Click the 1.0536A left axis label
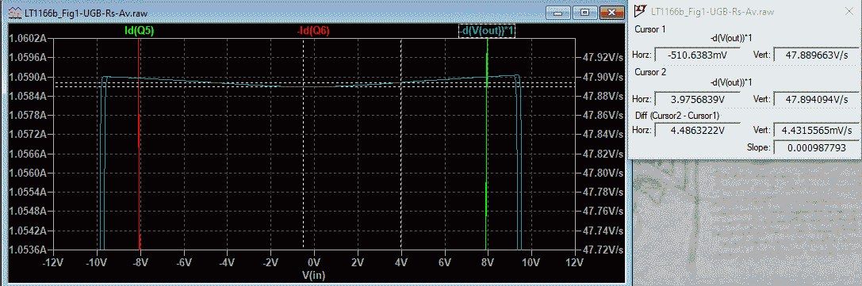862x286 pixels. 27,250
